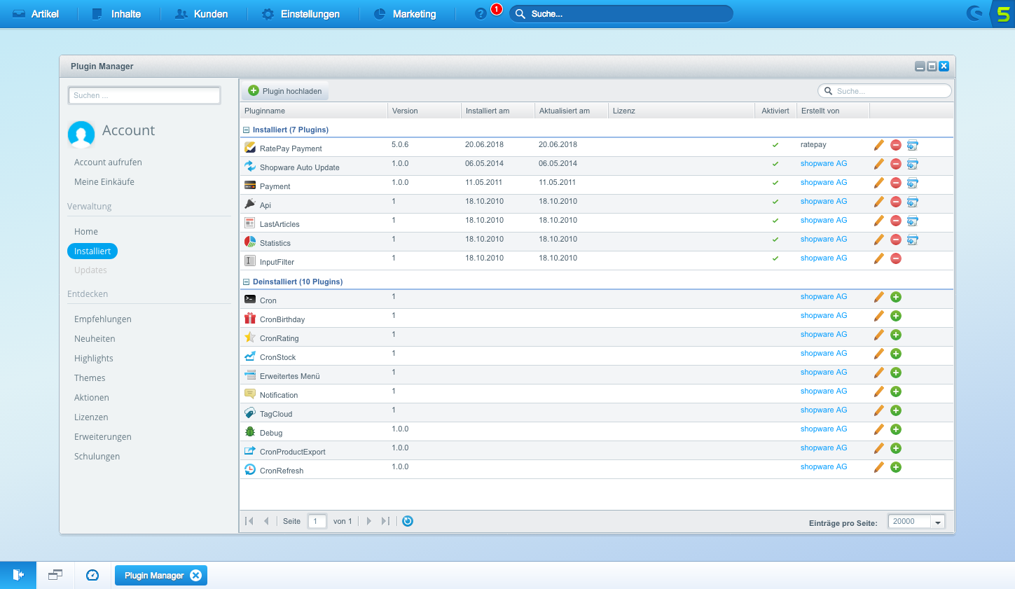Open the Artikel menu
Image resolution: width=1015 pixels, height=589 pixels.
36,14
